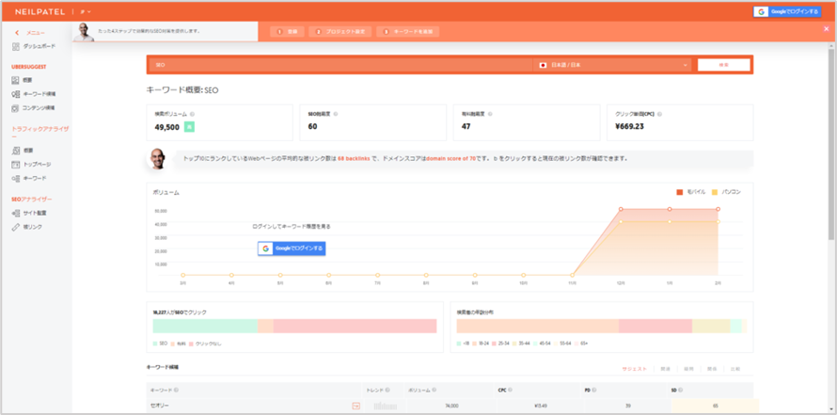Image resolution: width=837 pixels, height=415 pixels.
Task: Click the クリックなし legend swatch
Action: pos(191,343)
